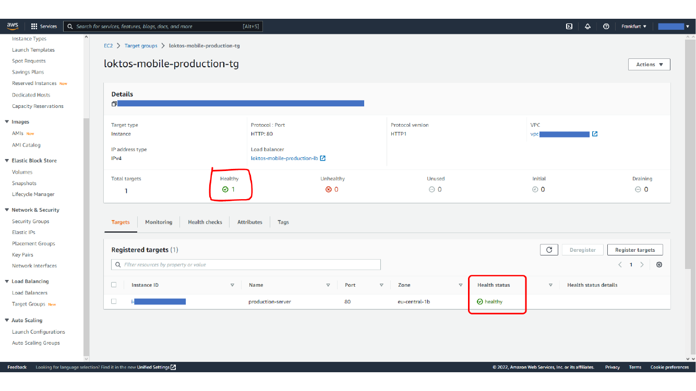Open Auto Scaling Groups in sidebar

36,343
